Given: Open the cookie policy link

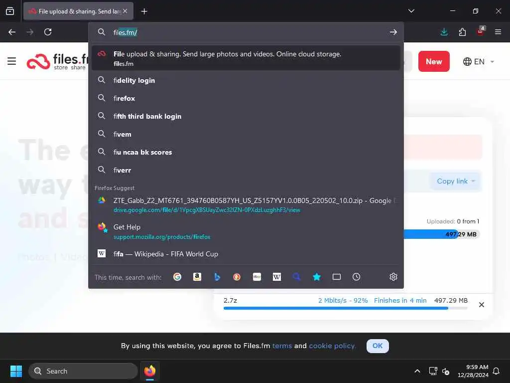Looking at the screenshot, I should [x=332, y=346].
